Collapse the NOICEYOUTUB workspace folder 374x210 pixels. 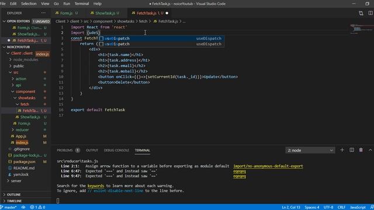click(x=4, y=47)
